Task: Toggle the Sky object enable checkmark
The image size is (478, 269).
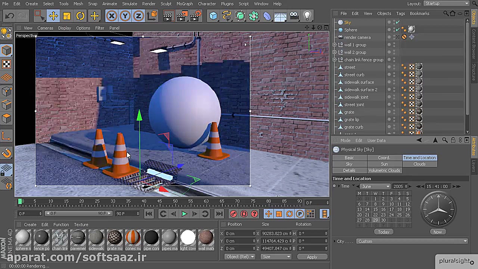Action: click(x=398, y=22)
